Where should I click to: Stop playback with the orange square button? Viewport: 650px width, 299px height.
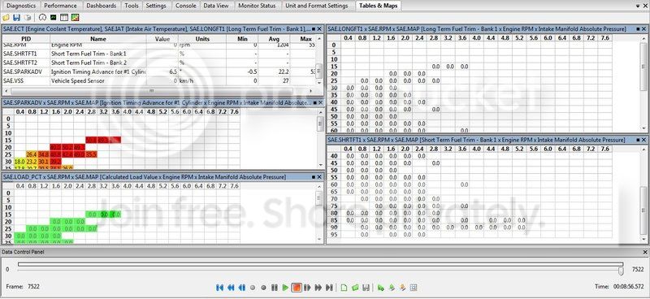point(297,288)
